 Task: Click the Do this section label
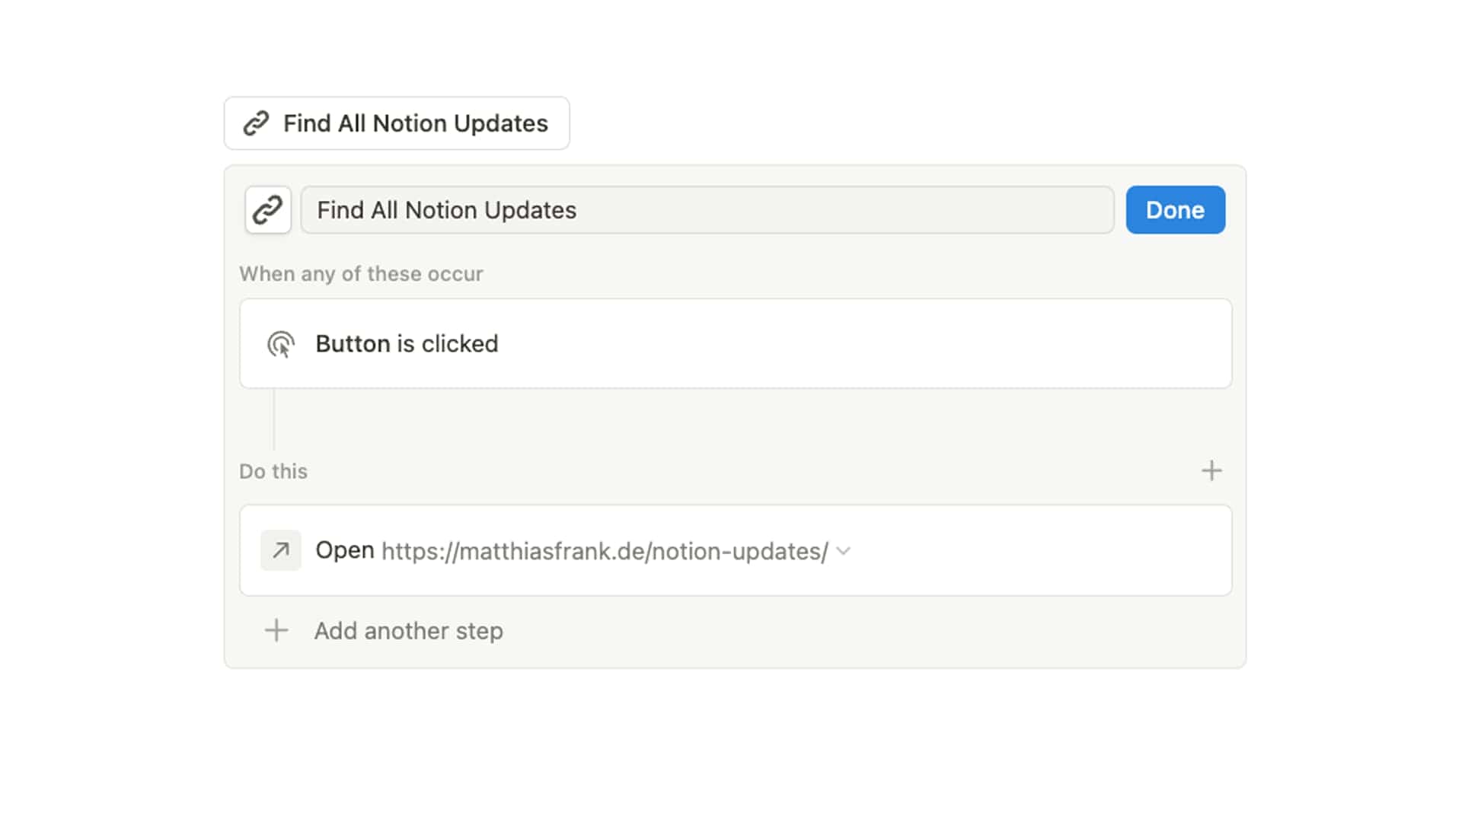tap(273, 470)
